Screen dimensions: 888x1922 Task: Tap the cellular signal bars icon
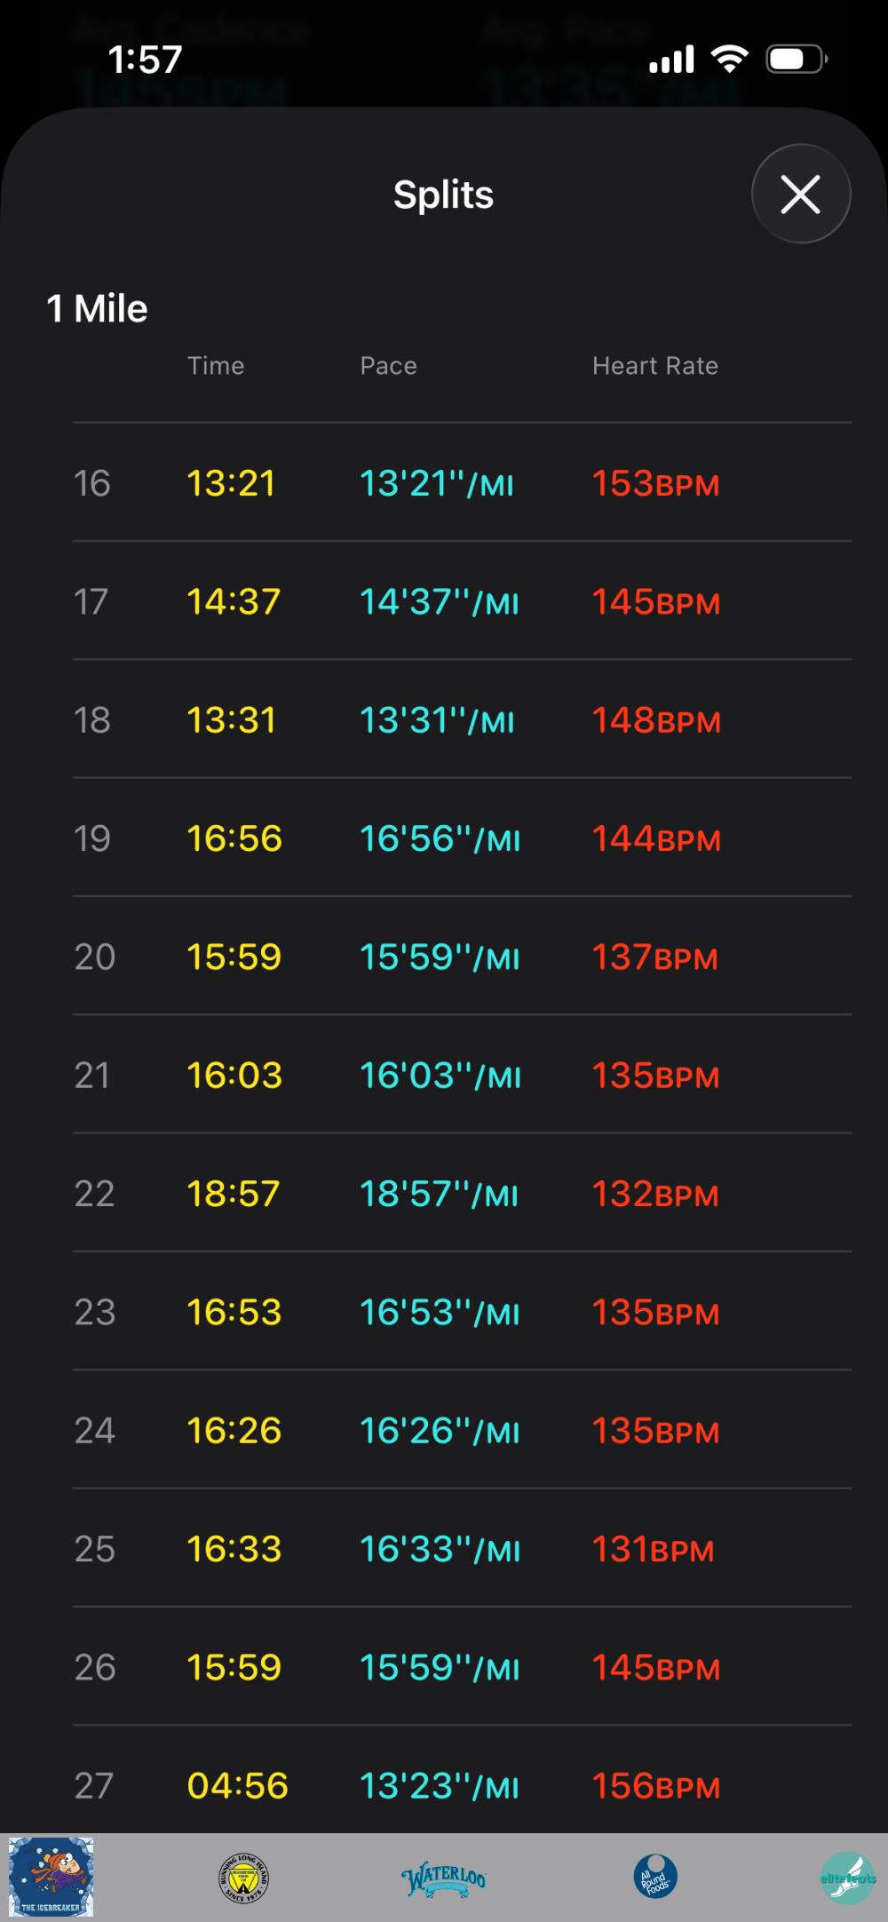tap(671, 60)
